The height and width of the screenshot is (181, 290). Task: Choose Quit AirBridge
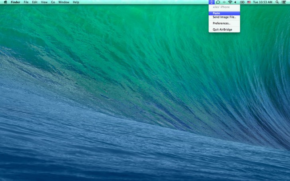[224, 29]
